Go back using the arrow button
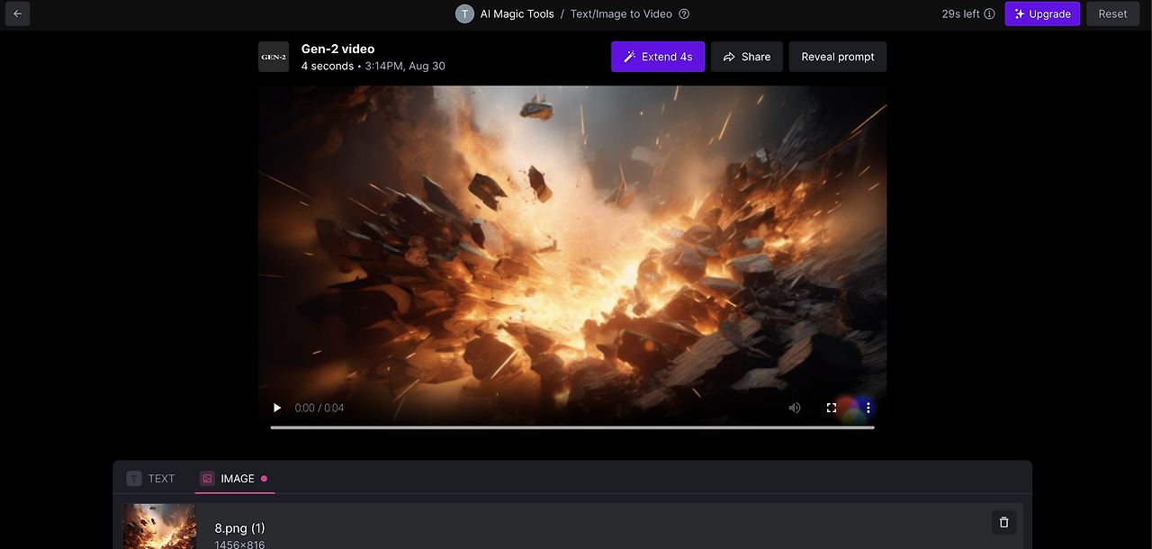Image resolution: width=1152 pixels, height=549 pixels. pos(17,13)
